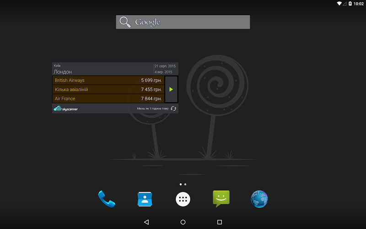Tap the Wi-Fi status icon
366x229 pixels.
(339, 4)
